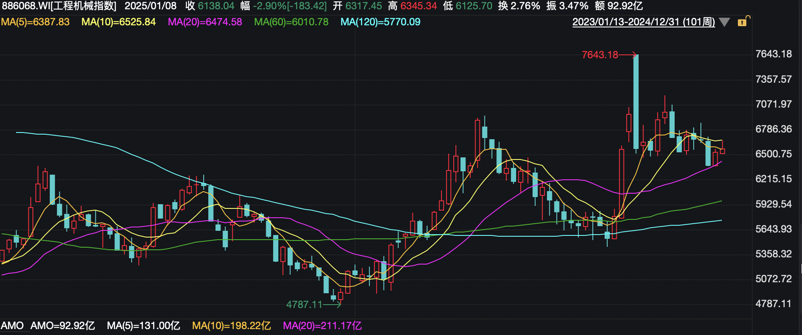Select the MA(5)=6387.83 indicator label
This screenshot has width=802, height=335.
click(x=35, y=22)
